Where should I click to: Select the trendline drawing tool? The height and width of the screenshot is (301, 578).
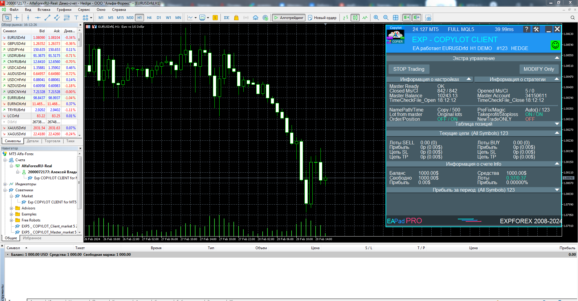(x=47, y=18)
